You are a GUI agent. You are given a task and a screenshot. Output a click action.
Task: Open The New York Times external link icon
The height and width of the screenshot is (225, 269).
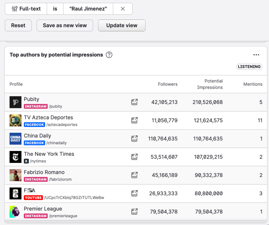tap(134, 157)
